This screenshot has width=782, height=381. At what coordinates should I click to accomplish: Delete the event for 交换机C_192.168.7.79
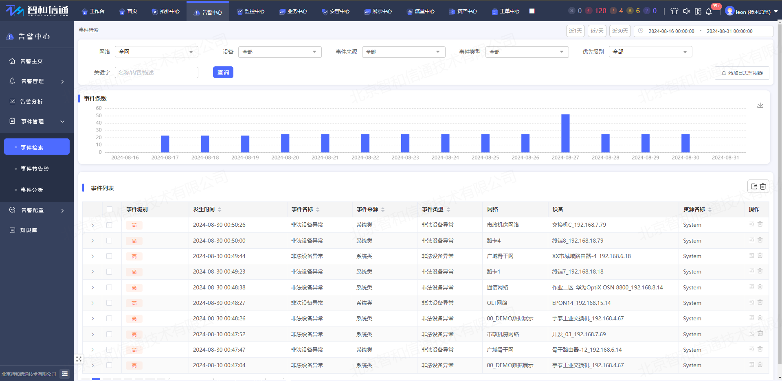[760, 224]
